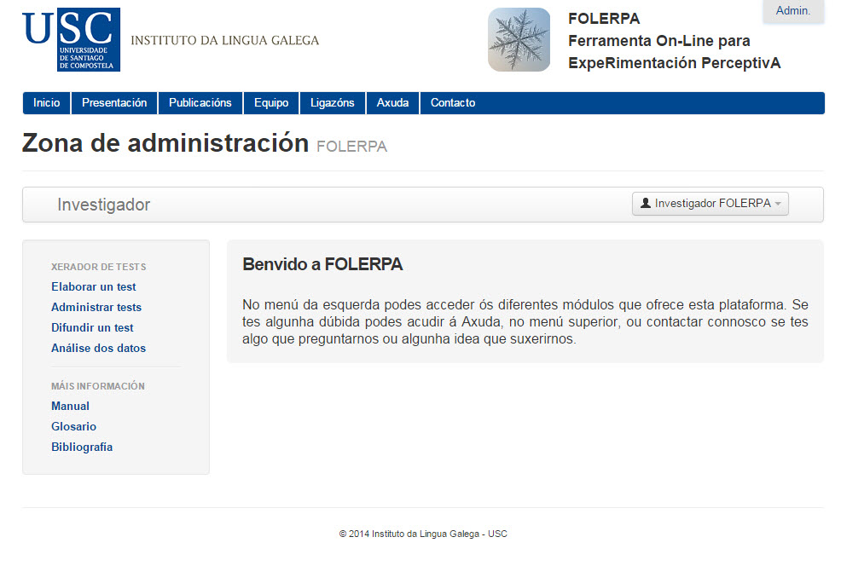
Task: Click the FOLERPA snowflake logo image
Action: (x=519, y=40)
